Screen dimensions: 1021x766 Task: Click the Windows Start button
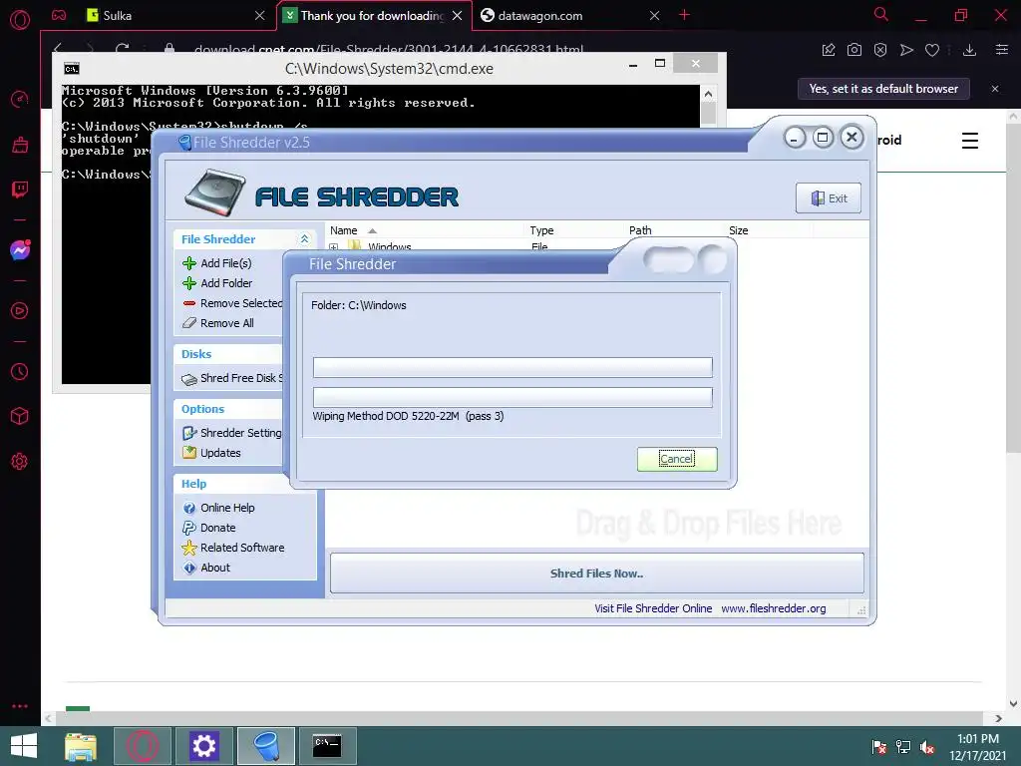(24, 746)
